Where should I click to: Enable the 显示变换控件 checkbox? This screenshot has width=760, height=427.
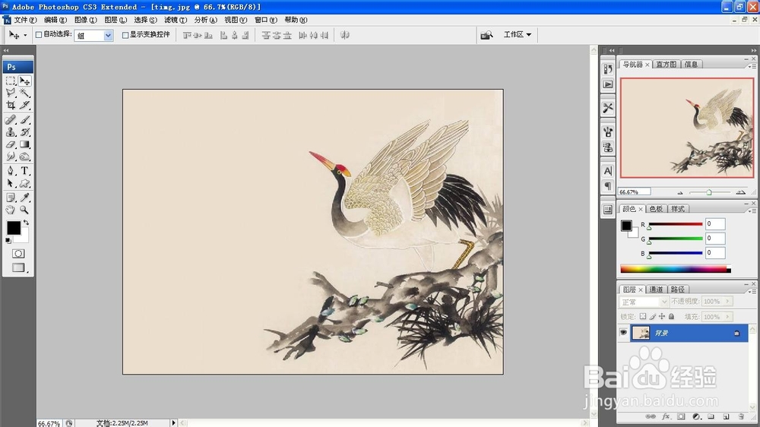click(125, 35)
